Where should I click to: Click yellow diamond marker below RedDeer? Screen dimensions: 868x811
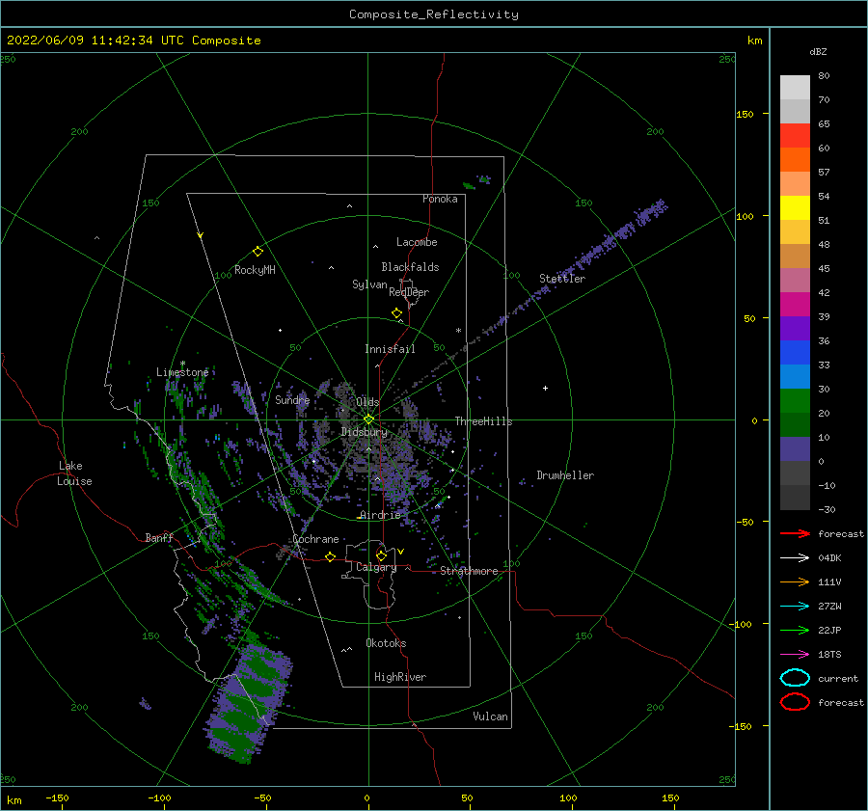pos(396,313)
